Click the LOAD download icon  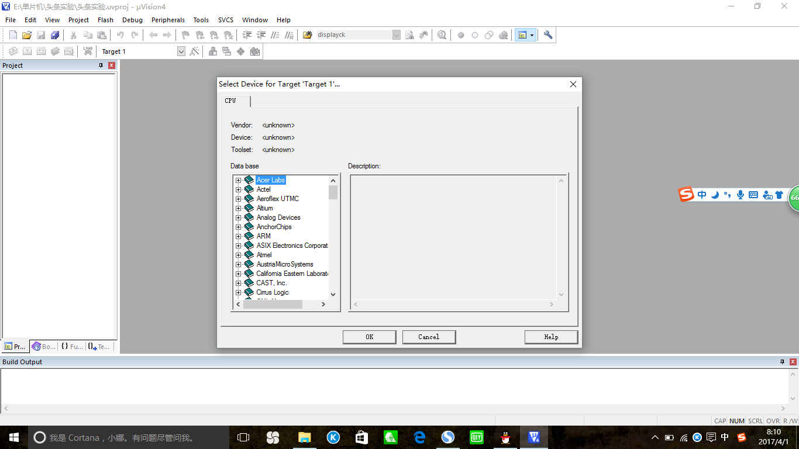(x=88, y=51)
